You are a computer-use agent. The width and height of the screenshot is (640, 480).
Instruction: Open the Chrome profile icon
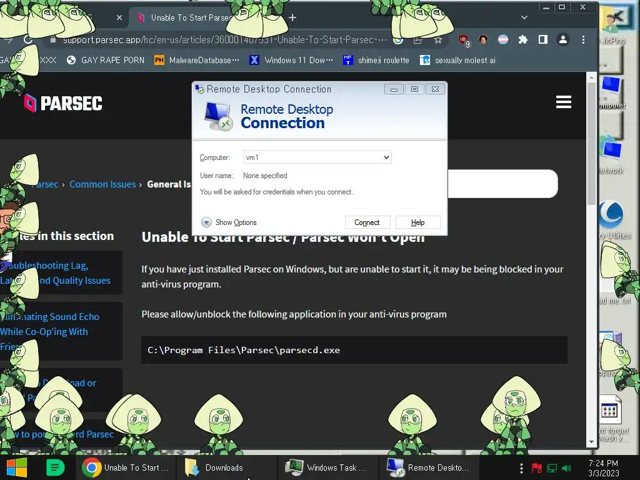click(x=563, y=39)
